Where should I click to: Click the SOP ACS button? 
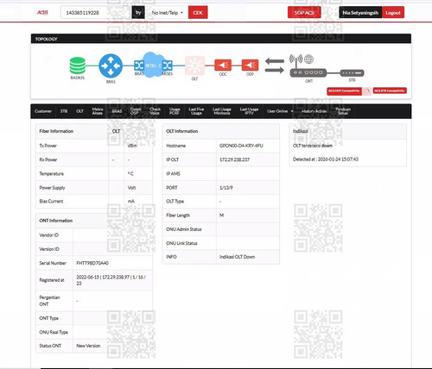point(304,13)
